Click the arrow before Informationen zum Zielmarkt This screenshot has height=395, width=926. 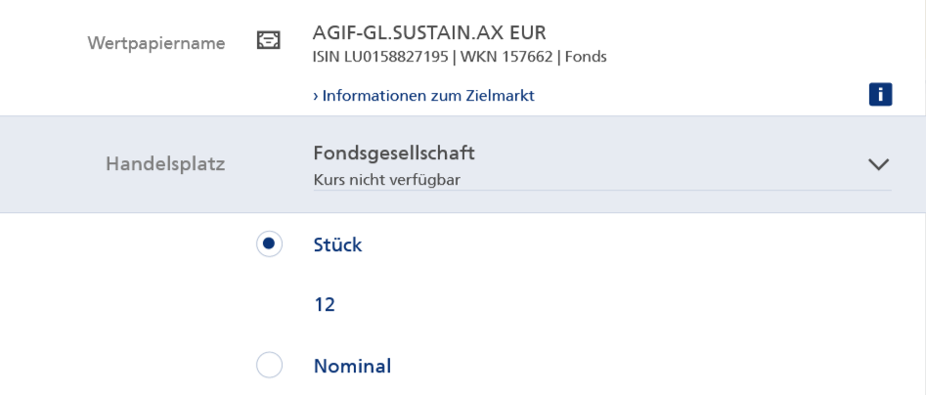point(316,96)
